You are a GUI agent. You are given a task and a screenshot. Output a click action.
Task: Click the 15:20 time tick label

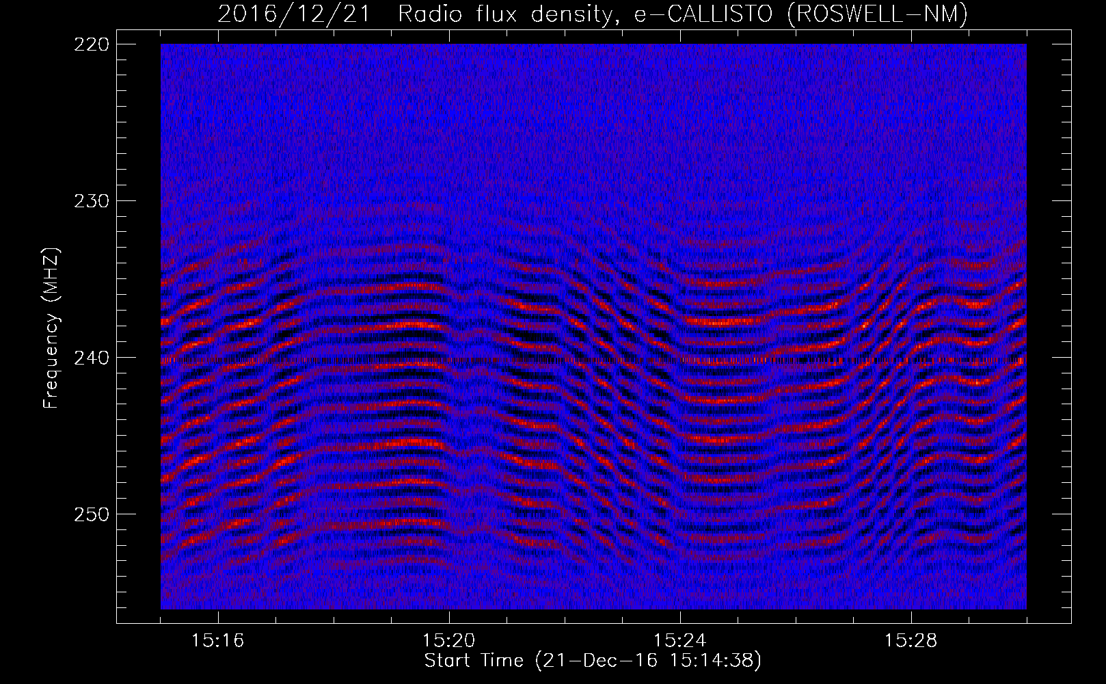pyautogui.click(x=449, y=641)
